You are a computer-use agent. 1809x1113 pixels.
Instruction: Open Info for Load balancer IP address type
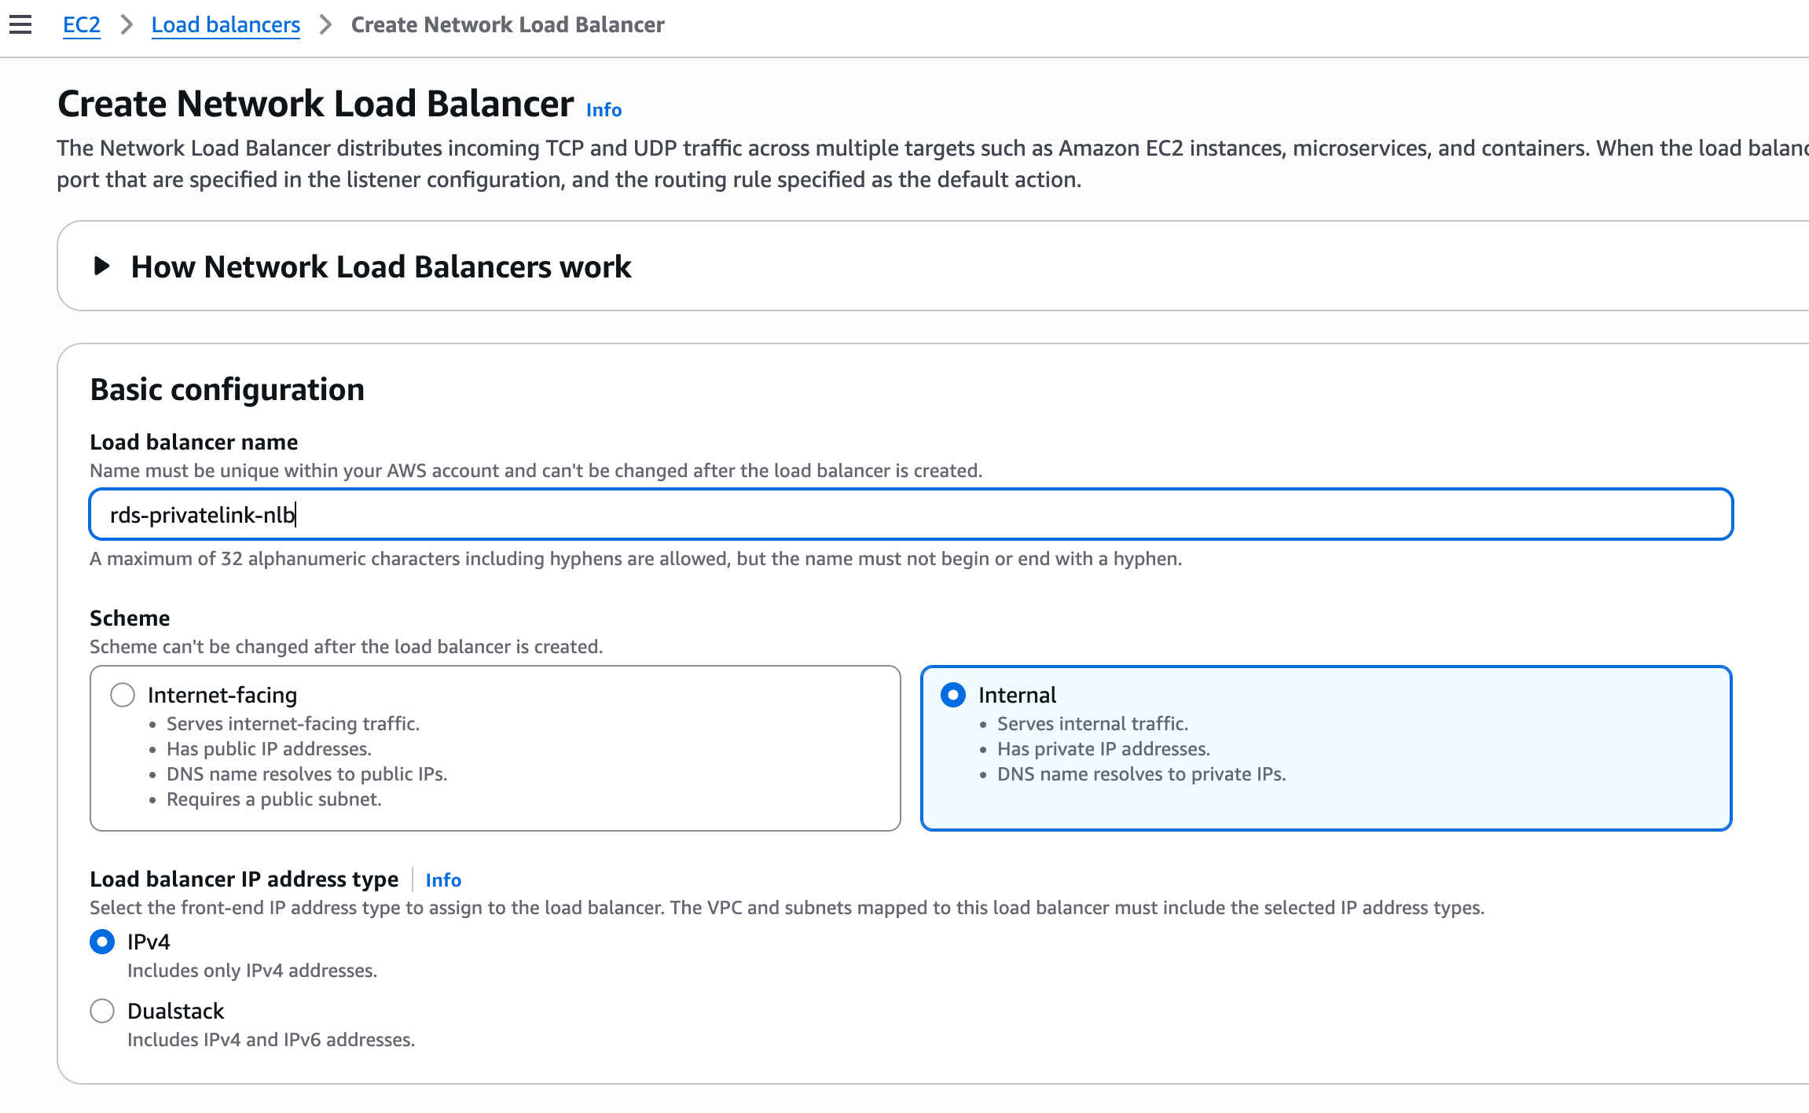click(442, 880)
